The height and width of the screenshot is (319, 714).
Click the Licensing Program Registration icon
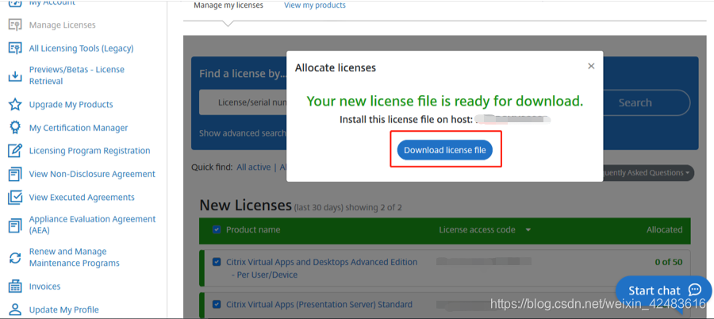14,151
